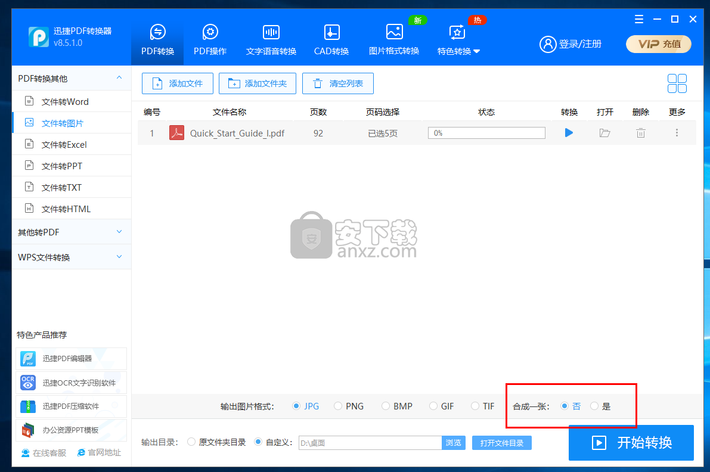Switch to the PDF操作 tab

point(210,41)
